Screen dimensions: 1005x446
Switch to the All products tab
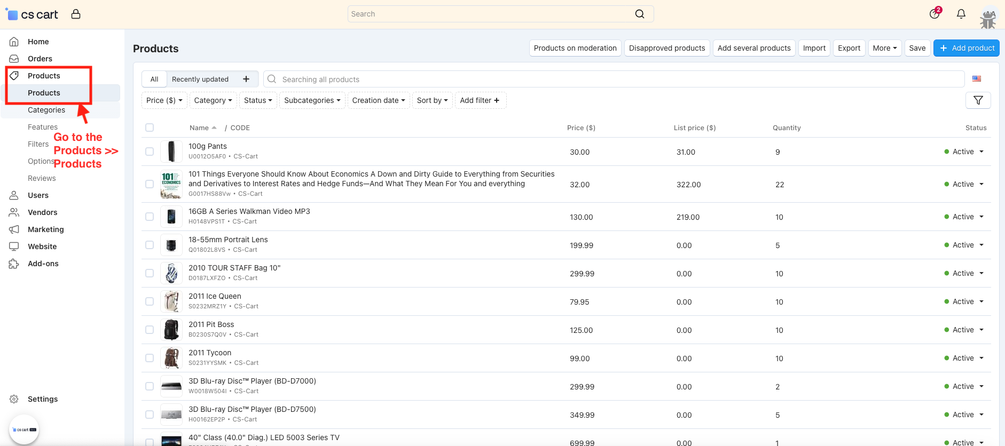point(154,79)
